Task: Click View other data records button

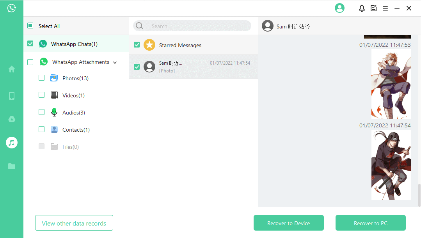Action: point(74,223)
